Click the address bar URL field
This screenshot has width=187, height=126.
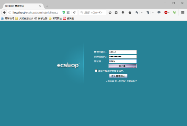point(36,12)
